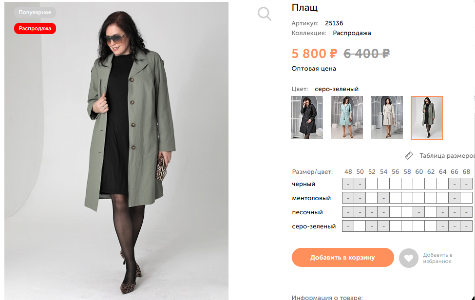Open the Распродажа collection link

pyautogui.click(x=352, y=33)
